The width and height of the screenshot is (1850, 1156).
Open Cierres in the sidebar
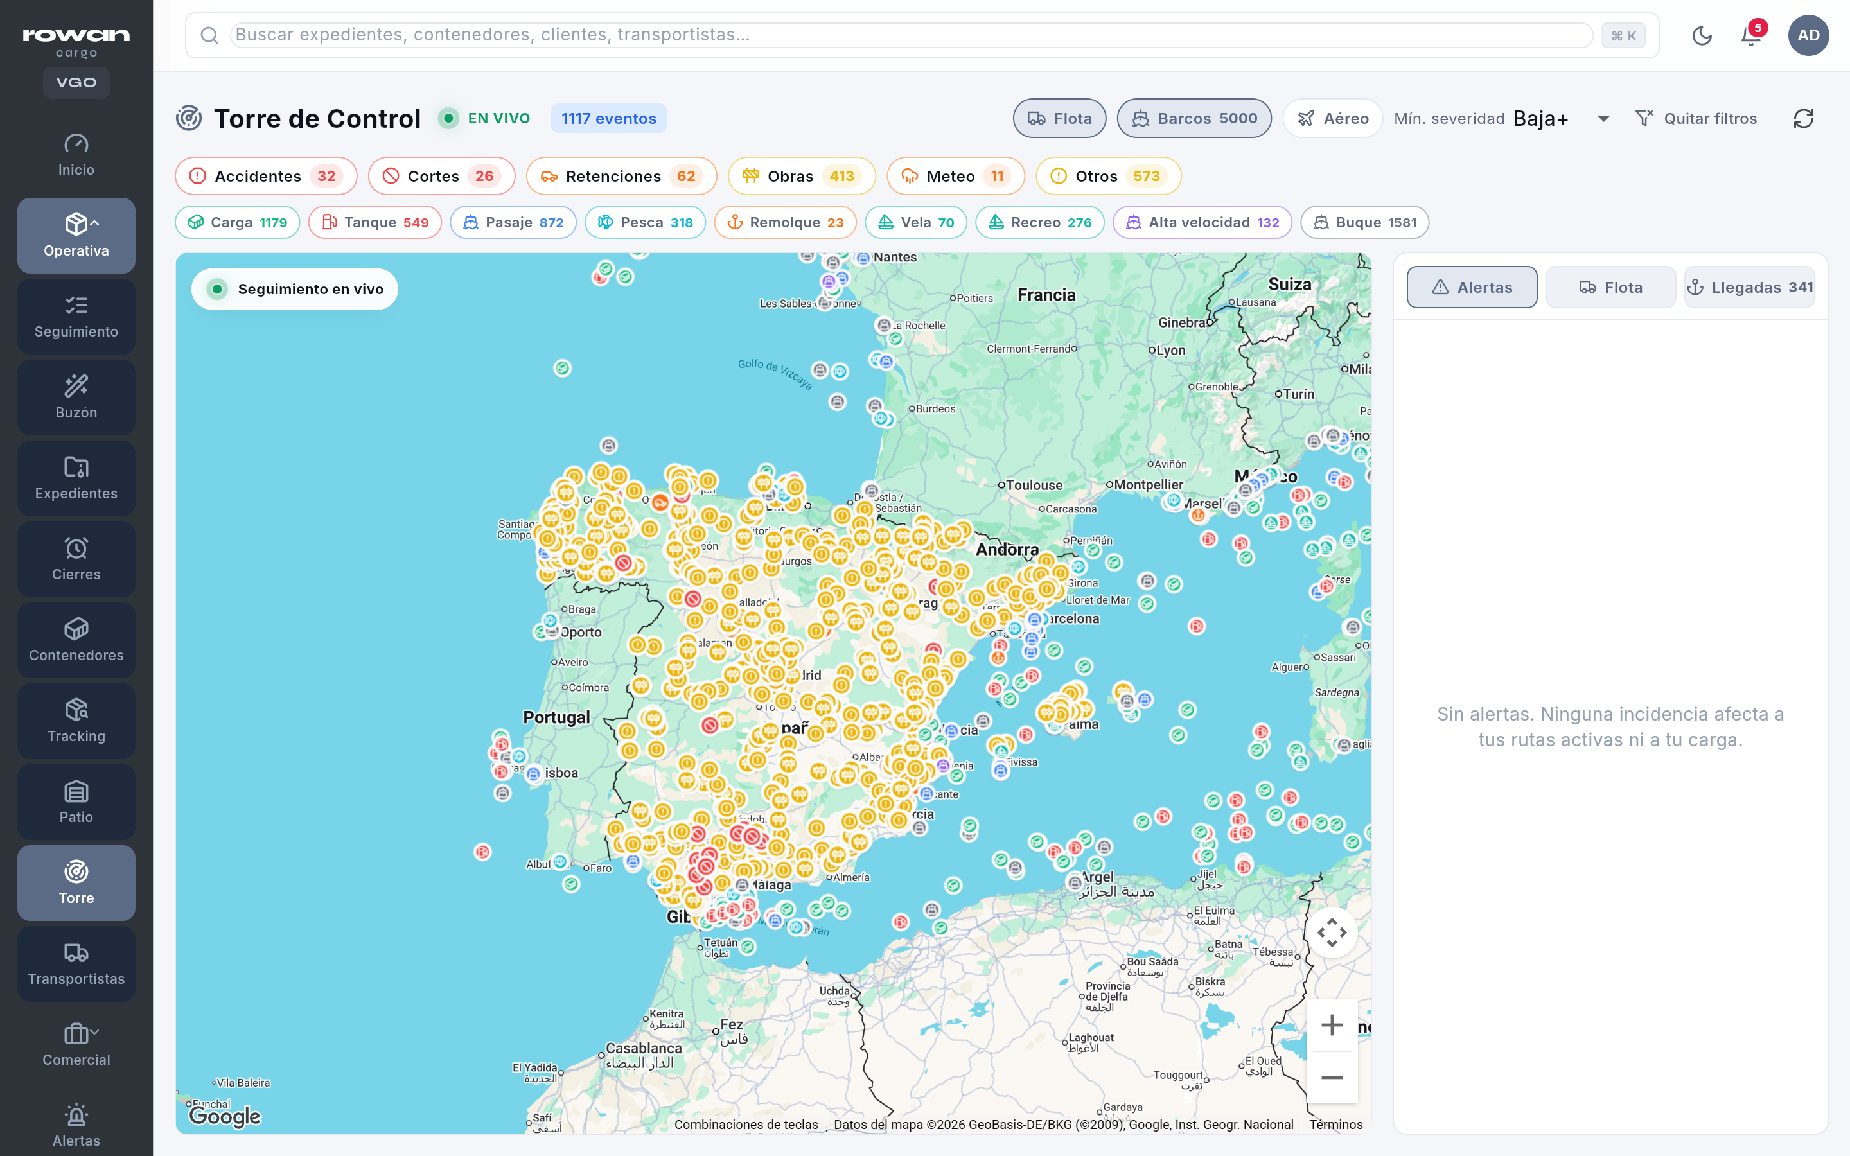(76, 559)
